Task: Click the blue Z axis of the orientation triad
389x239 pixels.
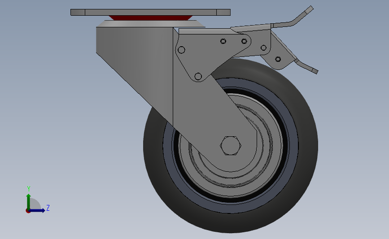Action: coord(37,210)
